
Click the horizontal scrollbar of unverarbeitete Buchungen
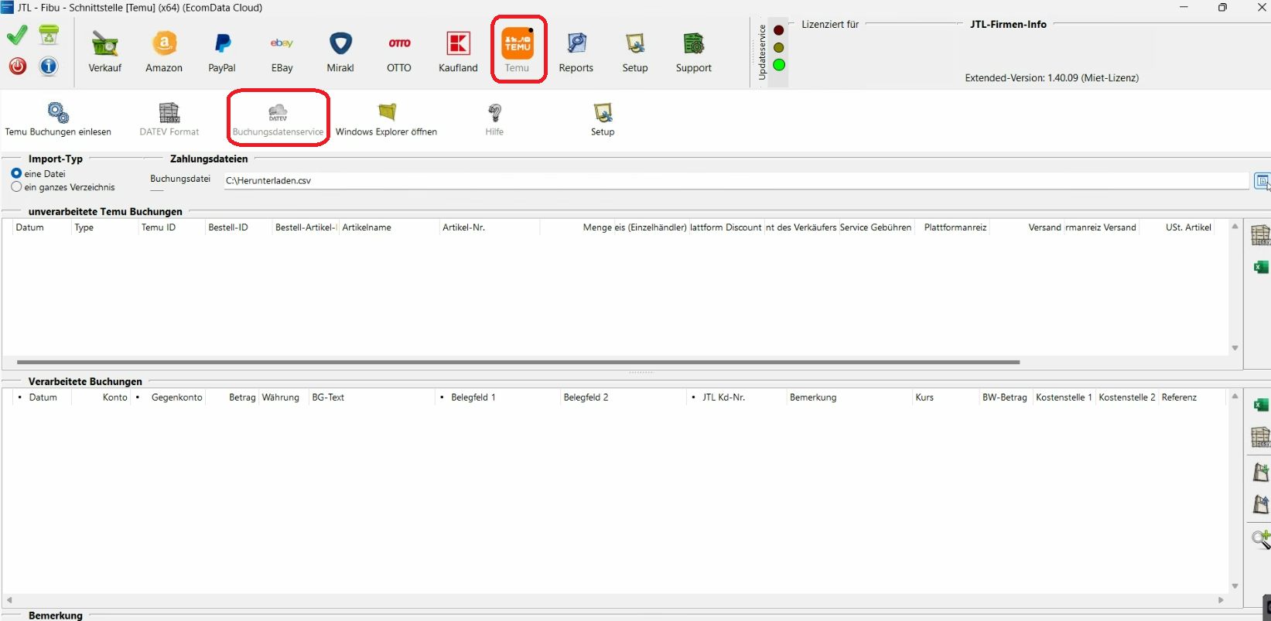[x=518, y=362]
